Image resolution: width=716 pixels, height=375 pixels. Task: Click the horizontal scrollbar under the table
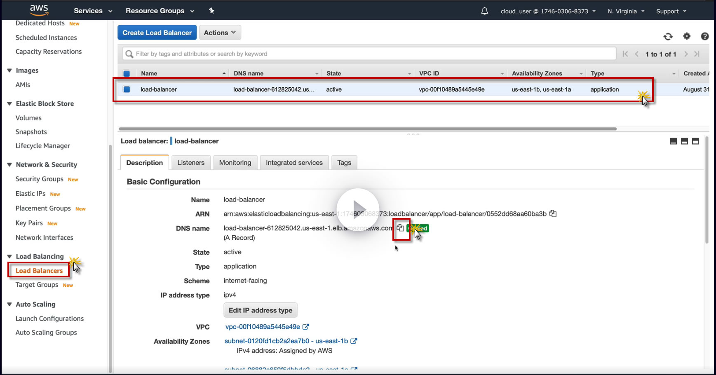(368, 129)
